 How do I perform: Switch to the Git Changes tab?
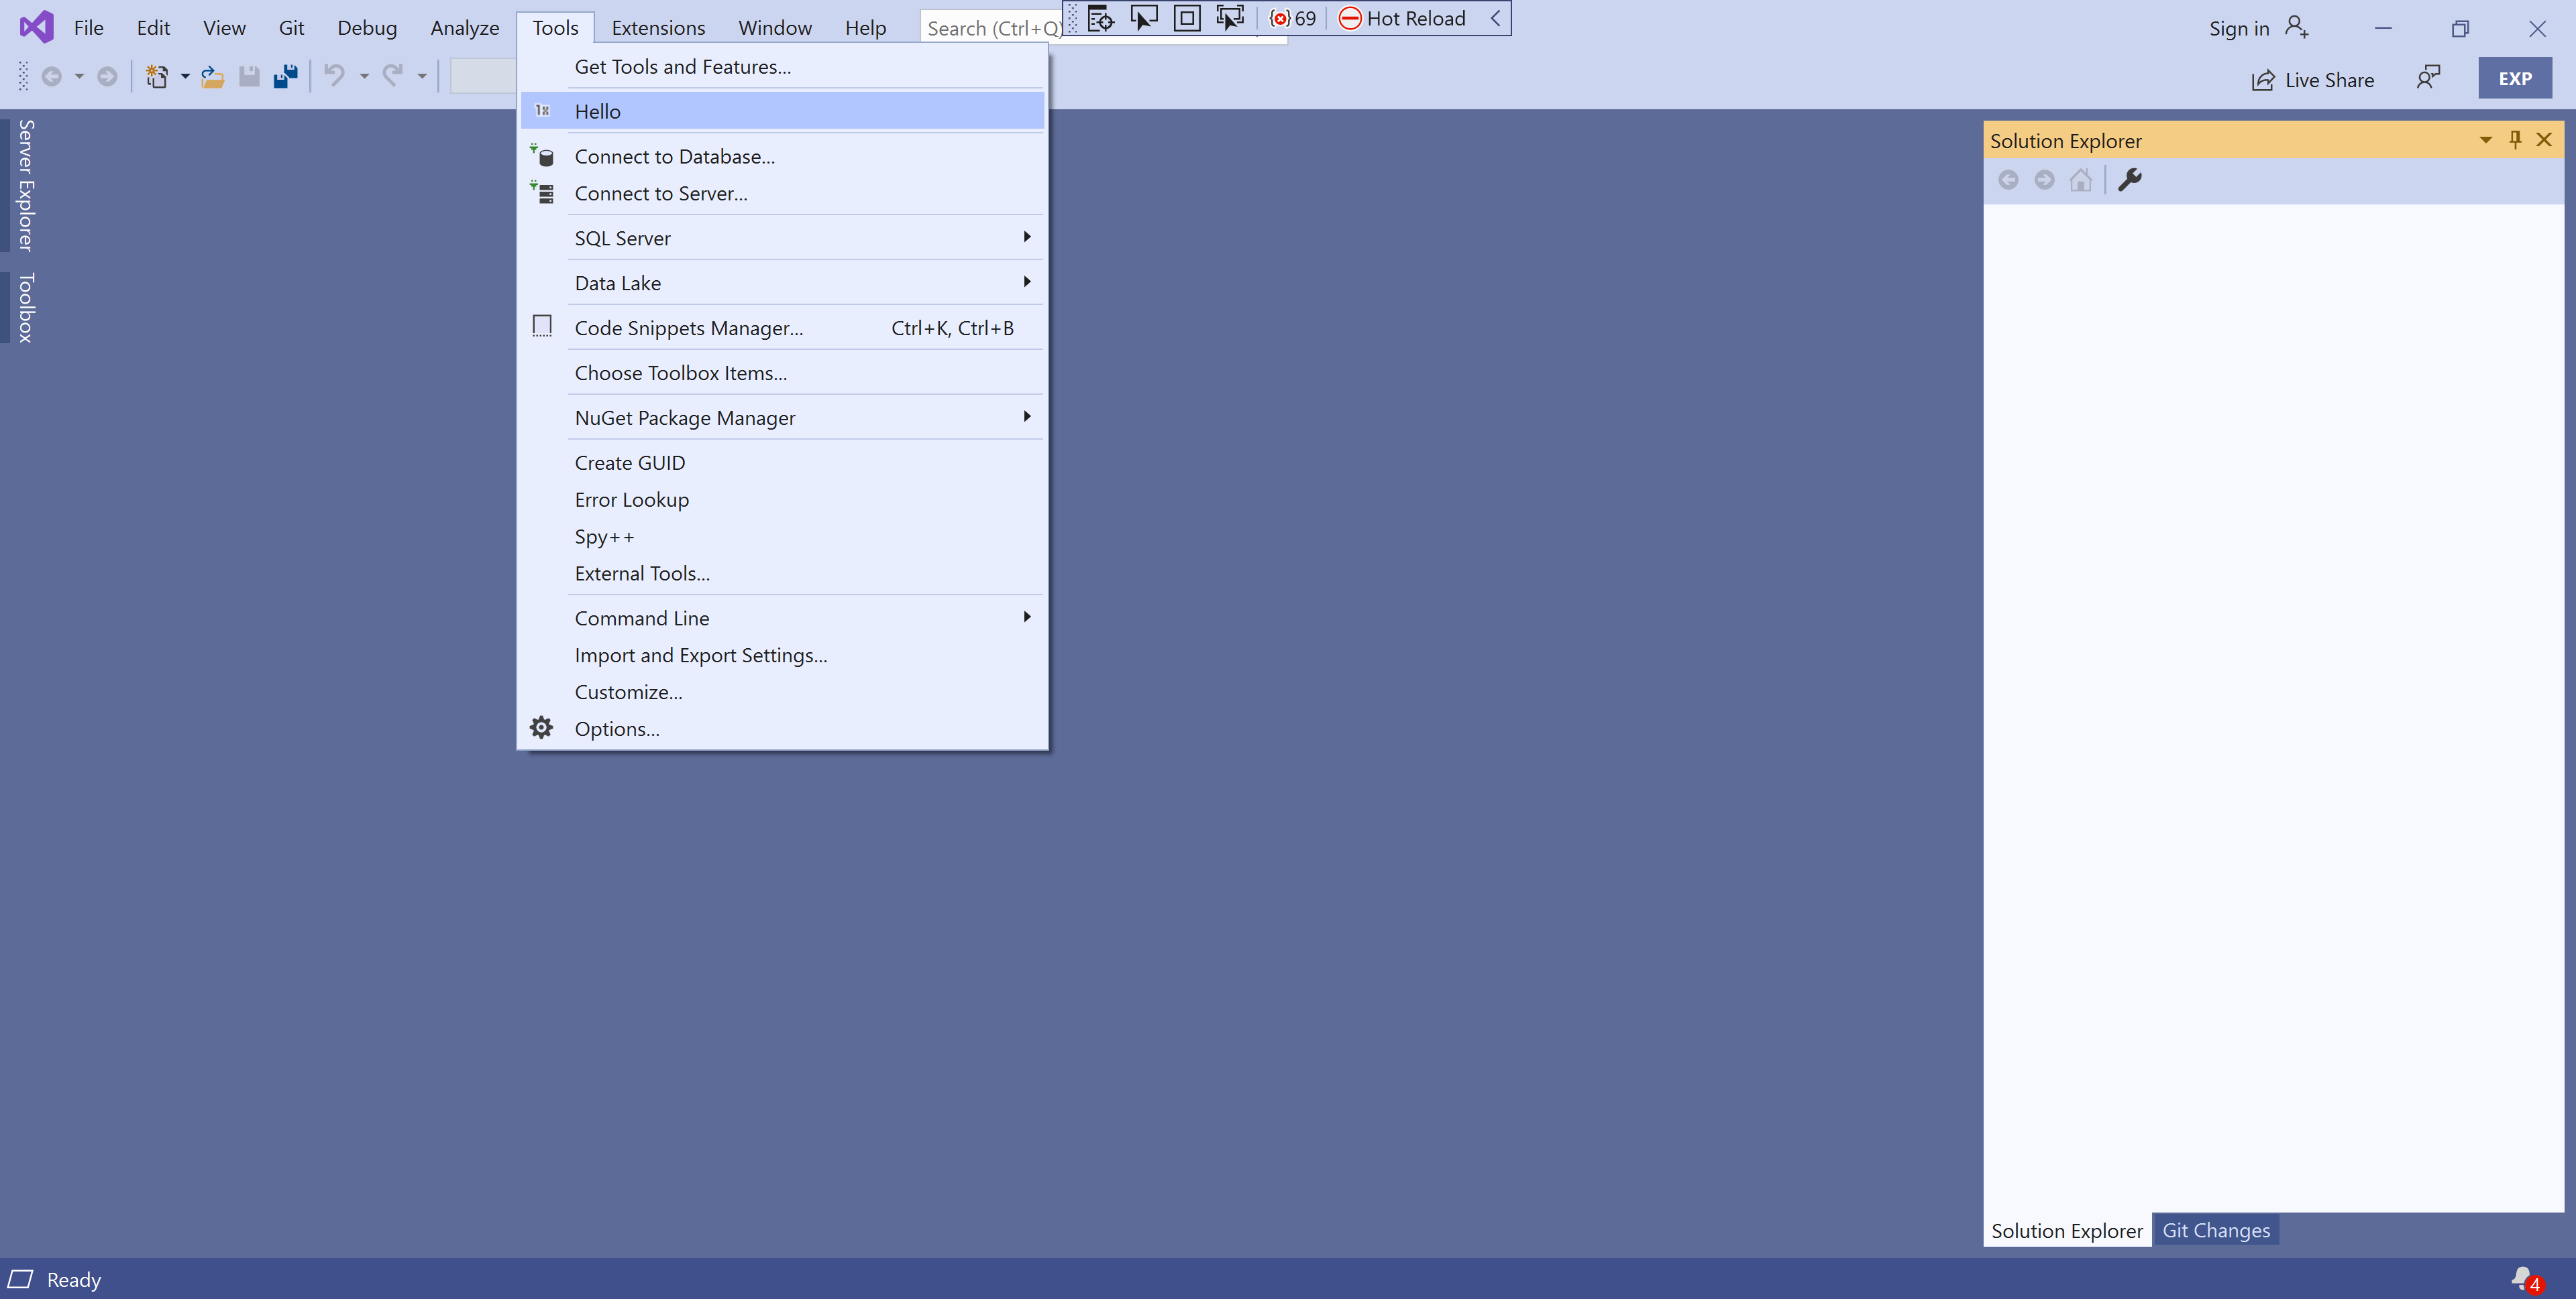[x=2215, y=1230]
